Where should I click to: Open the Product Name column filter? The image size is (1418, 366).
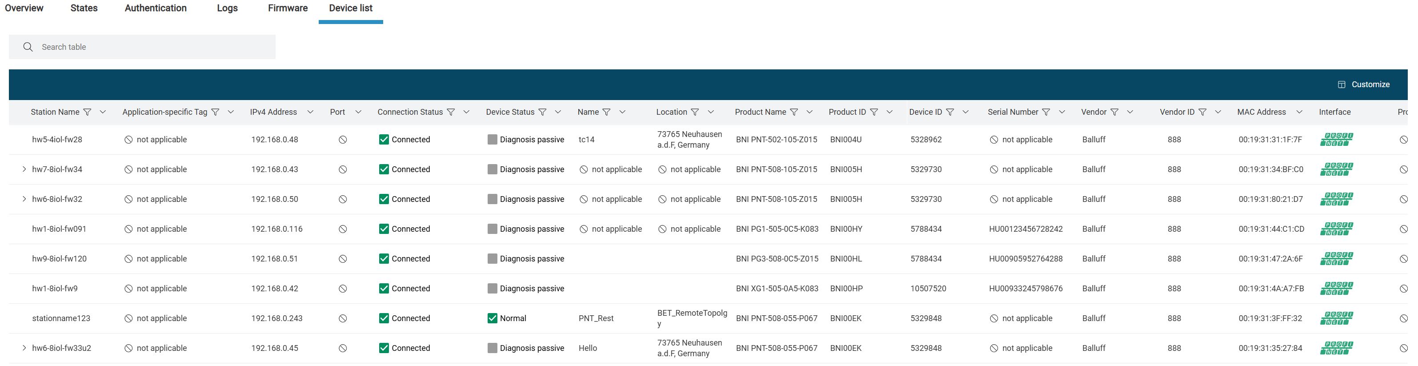tap(794, 112)
